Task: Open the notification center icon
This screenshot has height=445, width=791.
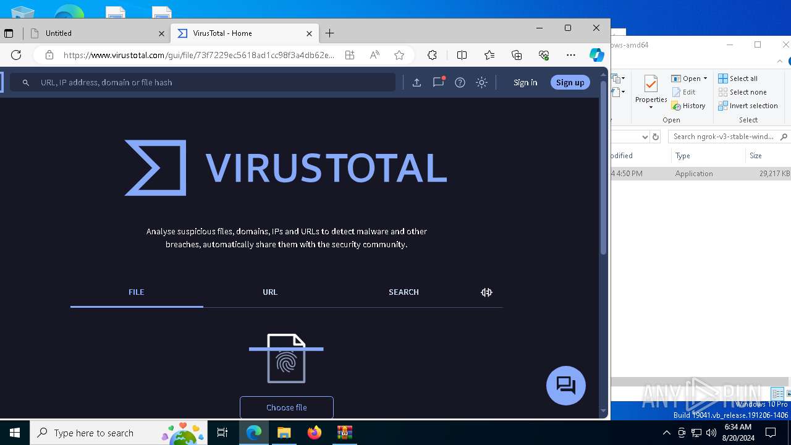Action: 771,433
